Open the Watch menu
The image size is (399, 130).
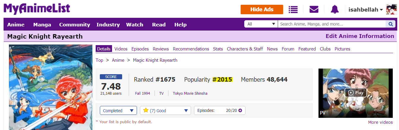point(135,25)
